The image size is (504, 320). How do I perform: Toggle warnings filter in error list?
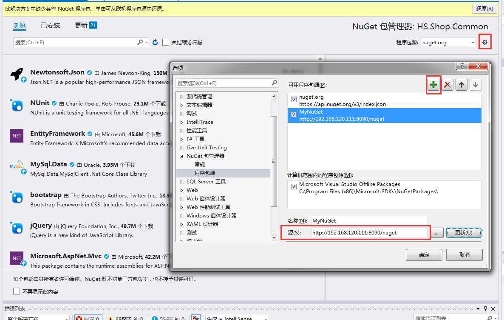[126, 318]
